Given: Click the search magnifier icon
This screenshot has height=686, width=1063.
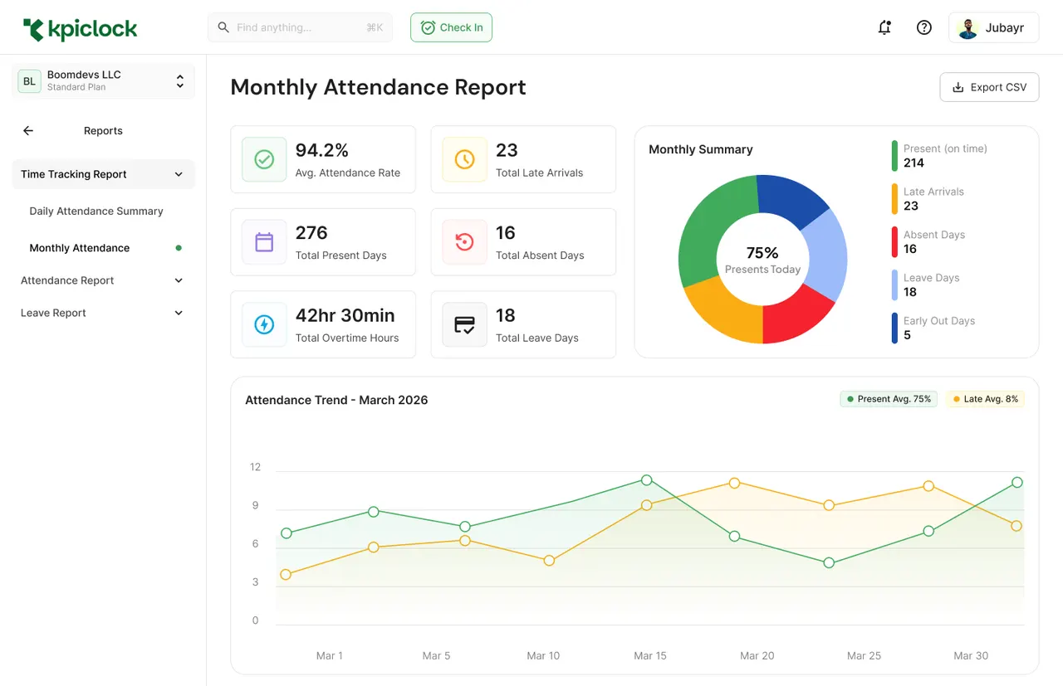Looking at the screenshot, I should [223, 27].
